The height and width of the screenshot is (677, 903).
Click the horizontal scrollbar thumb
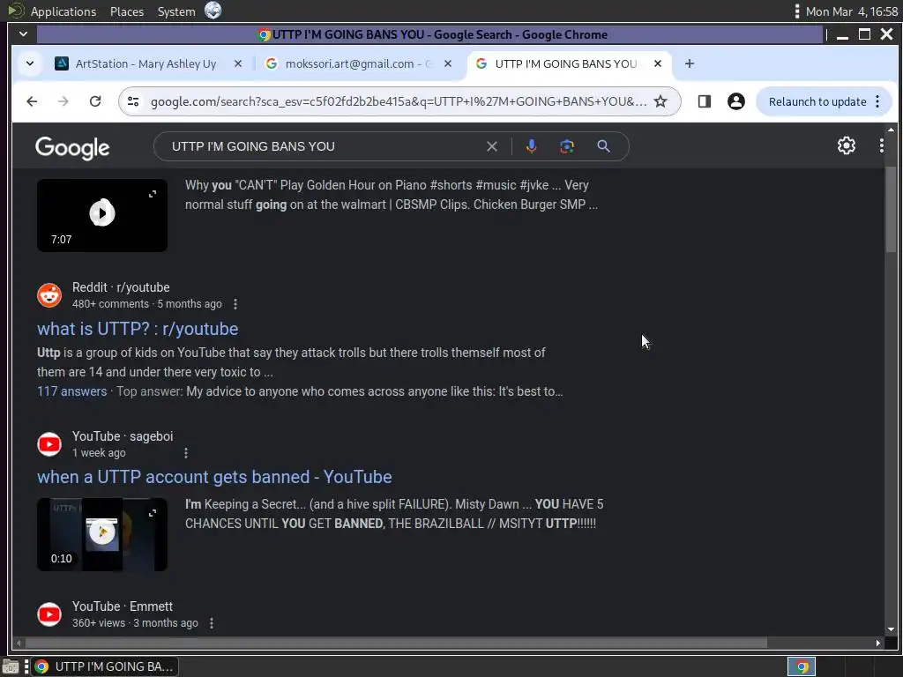(396, 643)
